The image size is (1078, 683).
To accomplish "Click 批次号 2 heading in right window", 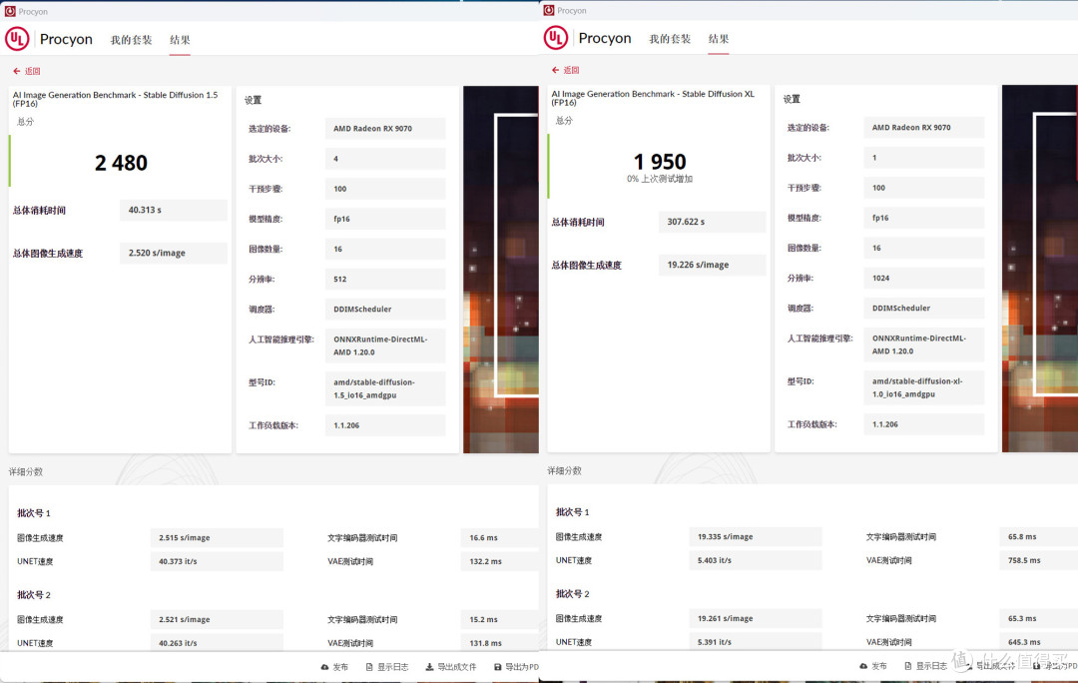I will coord(573,593).
